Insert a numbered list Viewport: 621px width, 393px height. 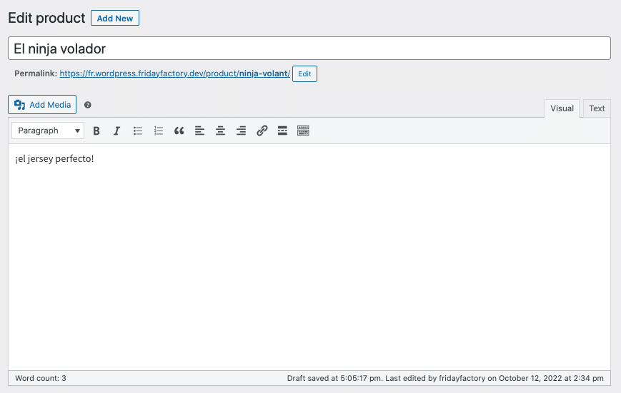159,131
